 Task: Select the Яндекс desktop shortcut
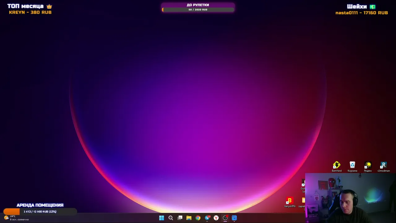point(368,167)
